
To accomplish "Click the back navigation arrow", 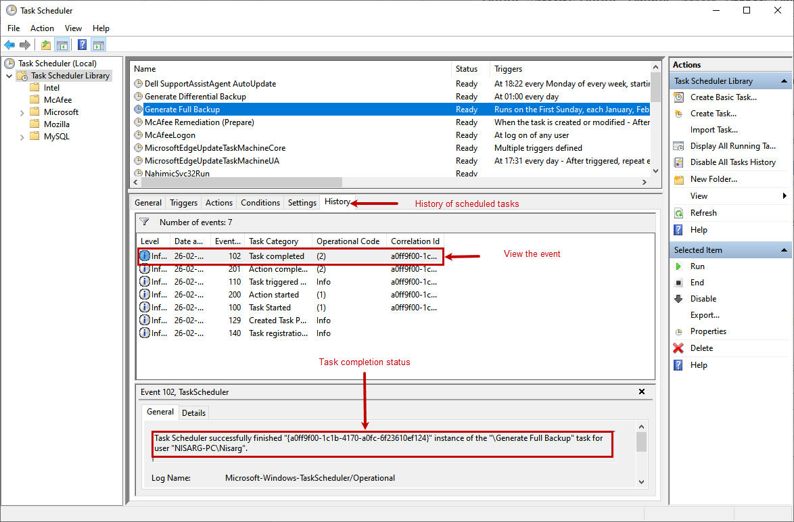I will (x=9, y=45).
